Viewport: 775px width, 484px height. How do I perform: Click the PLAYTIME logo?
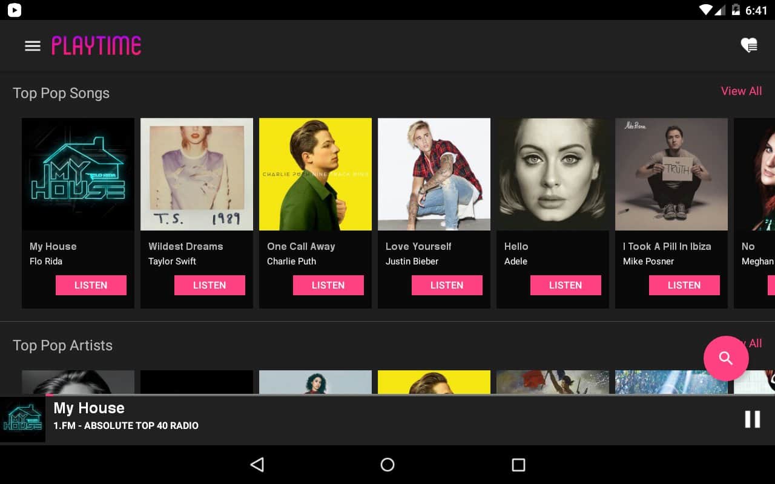[96, 46]
